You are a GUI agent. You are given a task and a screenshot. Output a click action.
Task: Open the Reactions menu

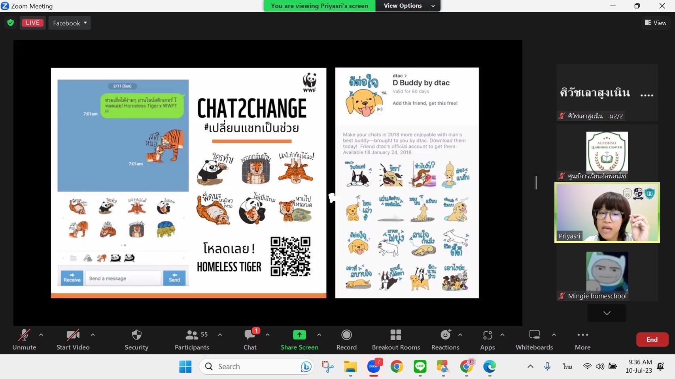click(x=445, y=340)
